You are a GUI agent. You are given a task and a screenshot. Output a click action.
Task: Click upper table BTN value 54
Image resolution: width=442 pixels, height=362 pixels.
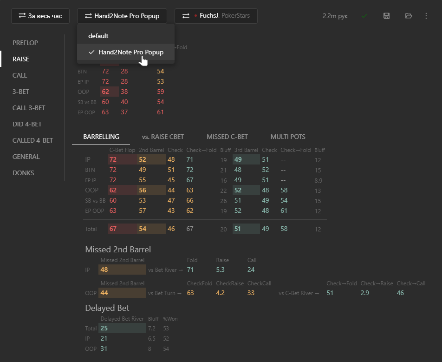point(160,71)
